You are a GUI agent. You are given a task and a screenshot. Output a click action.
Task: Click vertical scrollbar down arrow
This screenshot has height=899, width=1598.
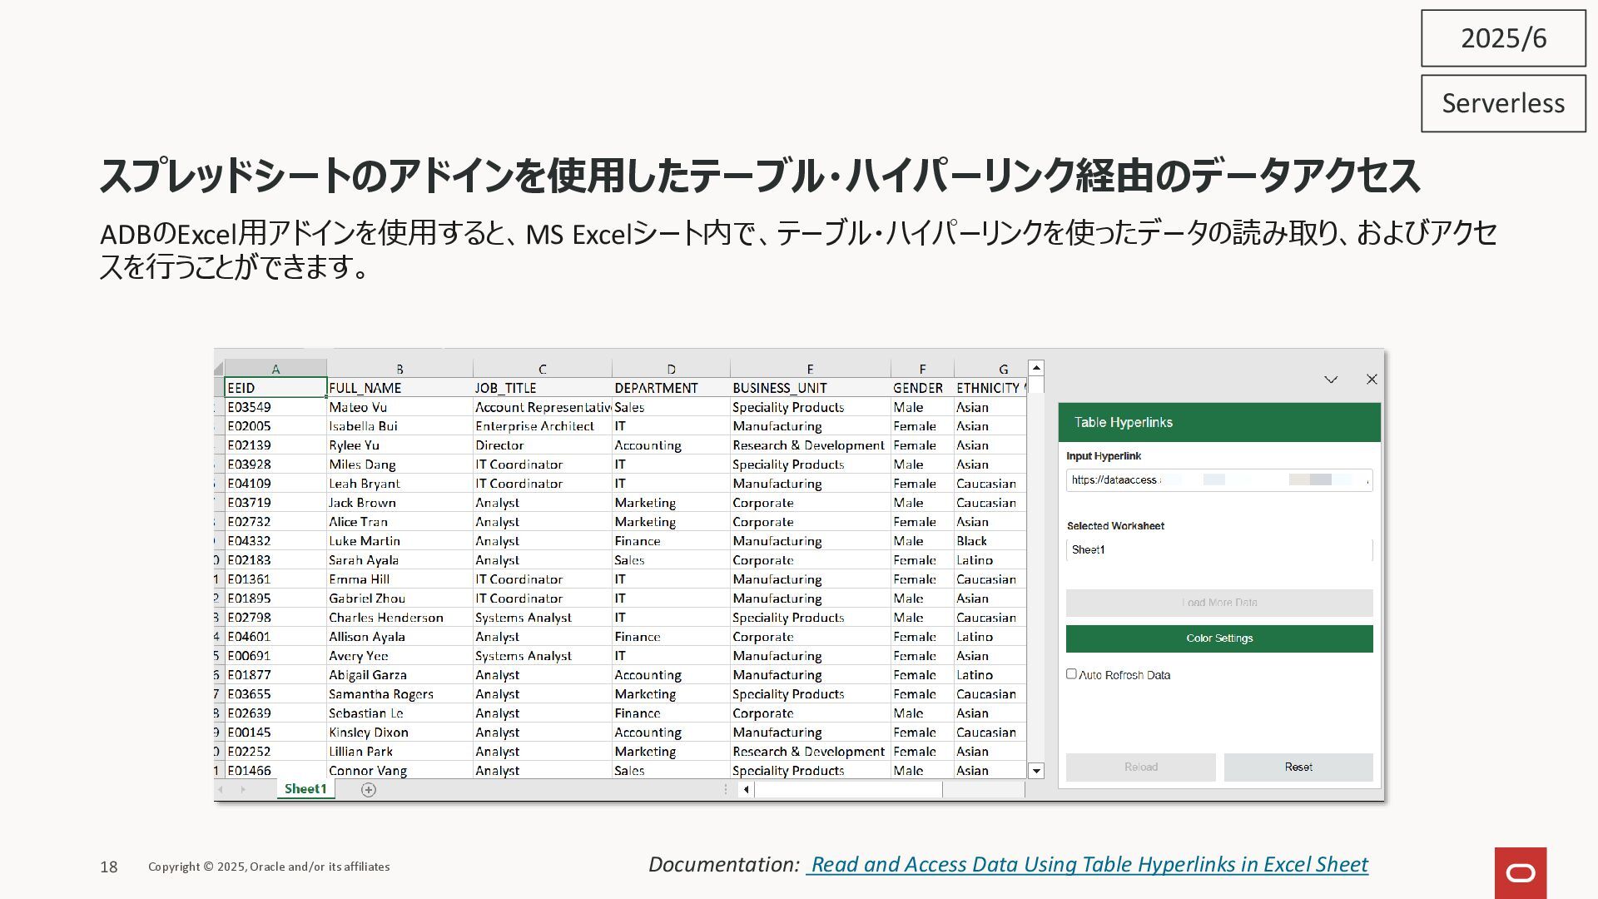pos(1036,771)
